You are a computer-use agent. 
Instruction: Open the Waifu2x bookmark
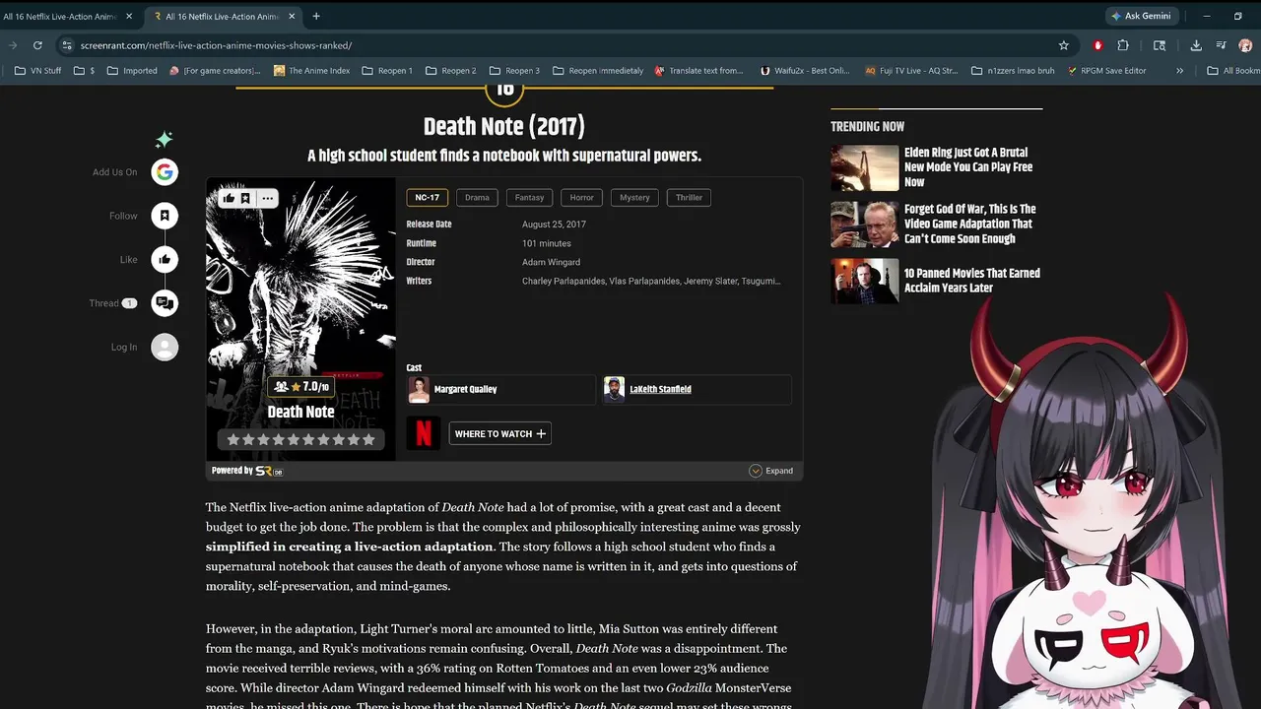pos(805,71)
